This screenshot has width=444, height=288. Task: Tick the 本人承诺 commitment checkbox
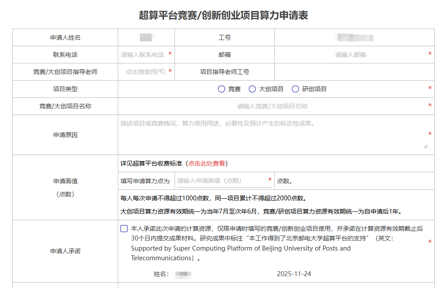tap(124, 229)
